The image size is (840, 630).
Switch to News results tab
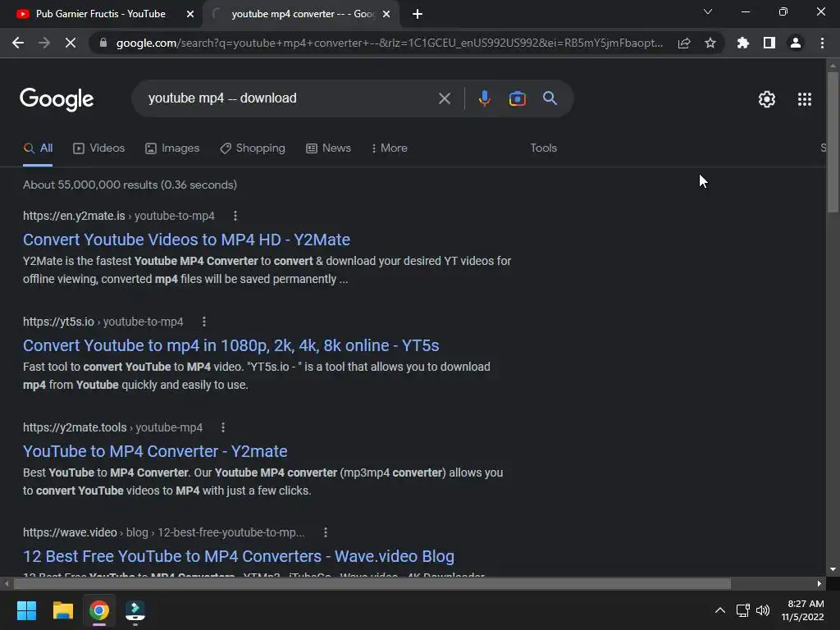(x=328, y=148)
